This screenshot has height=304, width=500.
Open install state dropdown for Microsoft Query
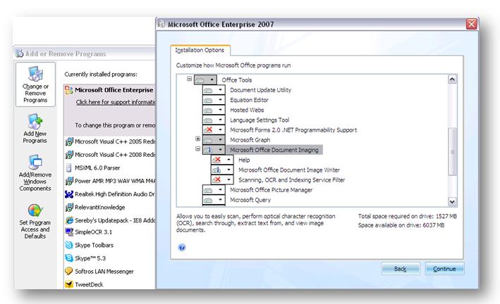click(214, 200)
